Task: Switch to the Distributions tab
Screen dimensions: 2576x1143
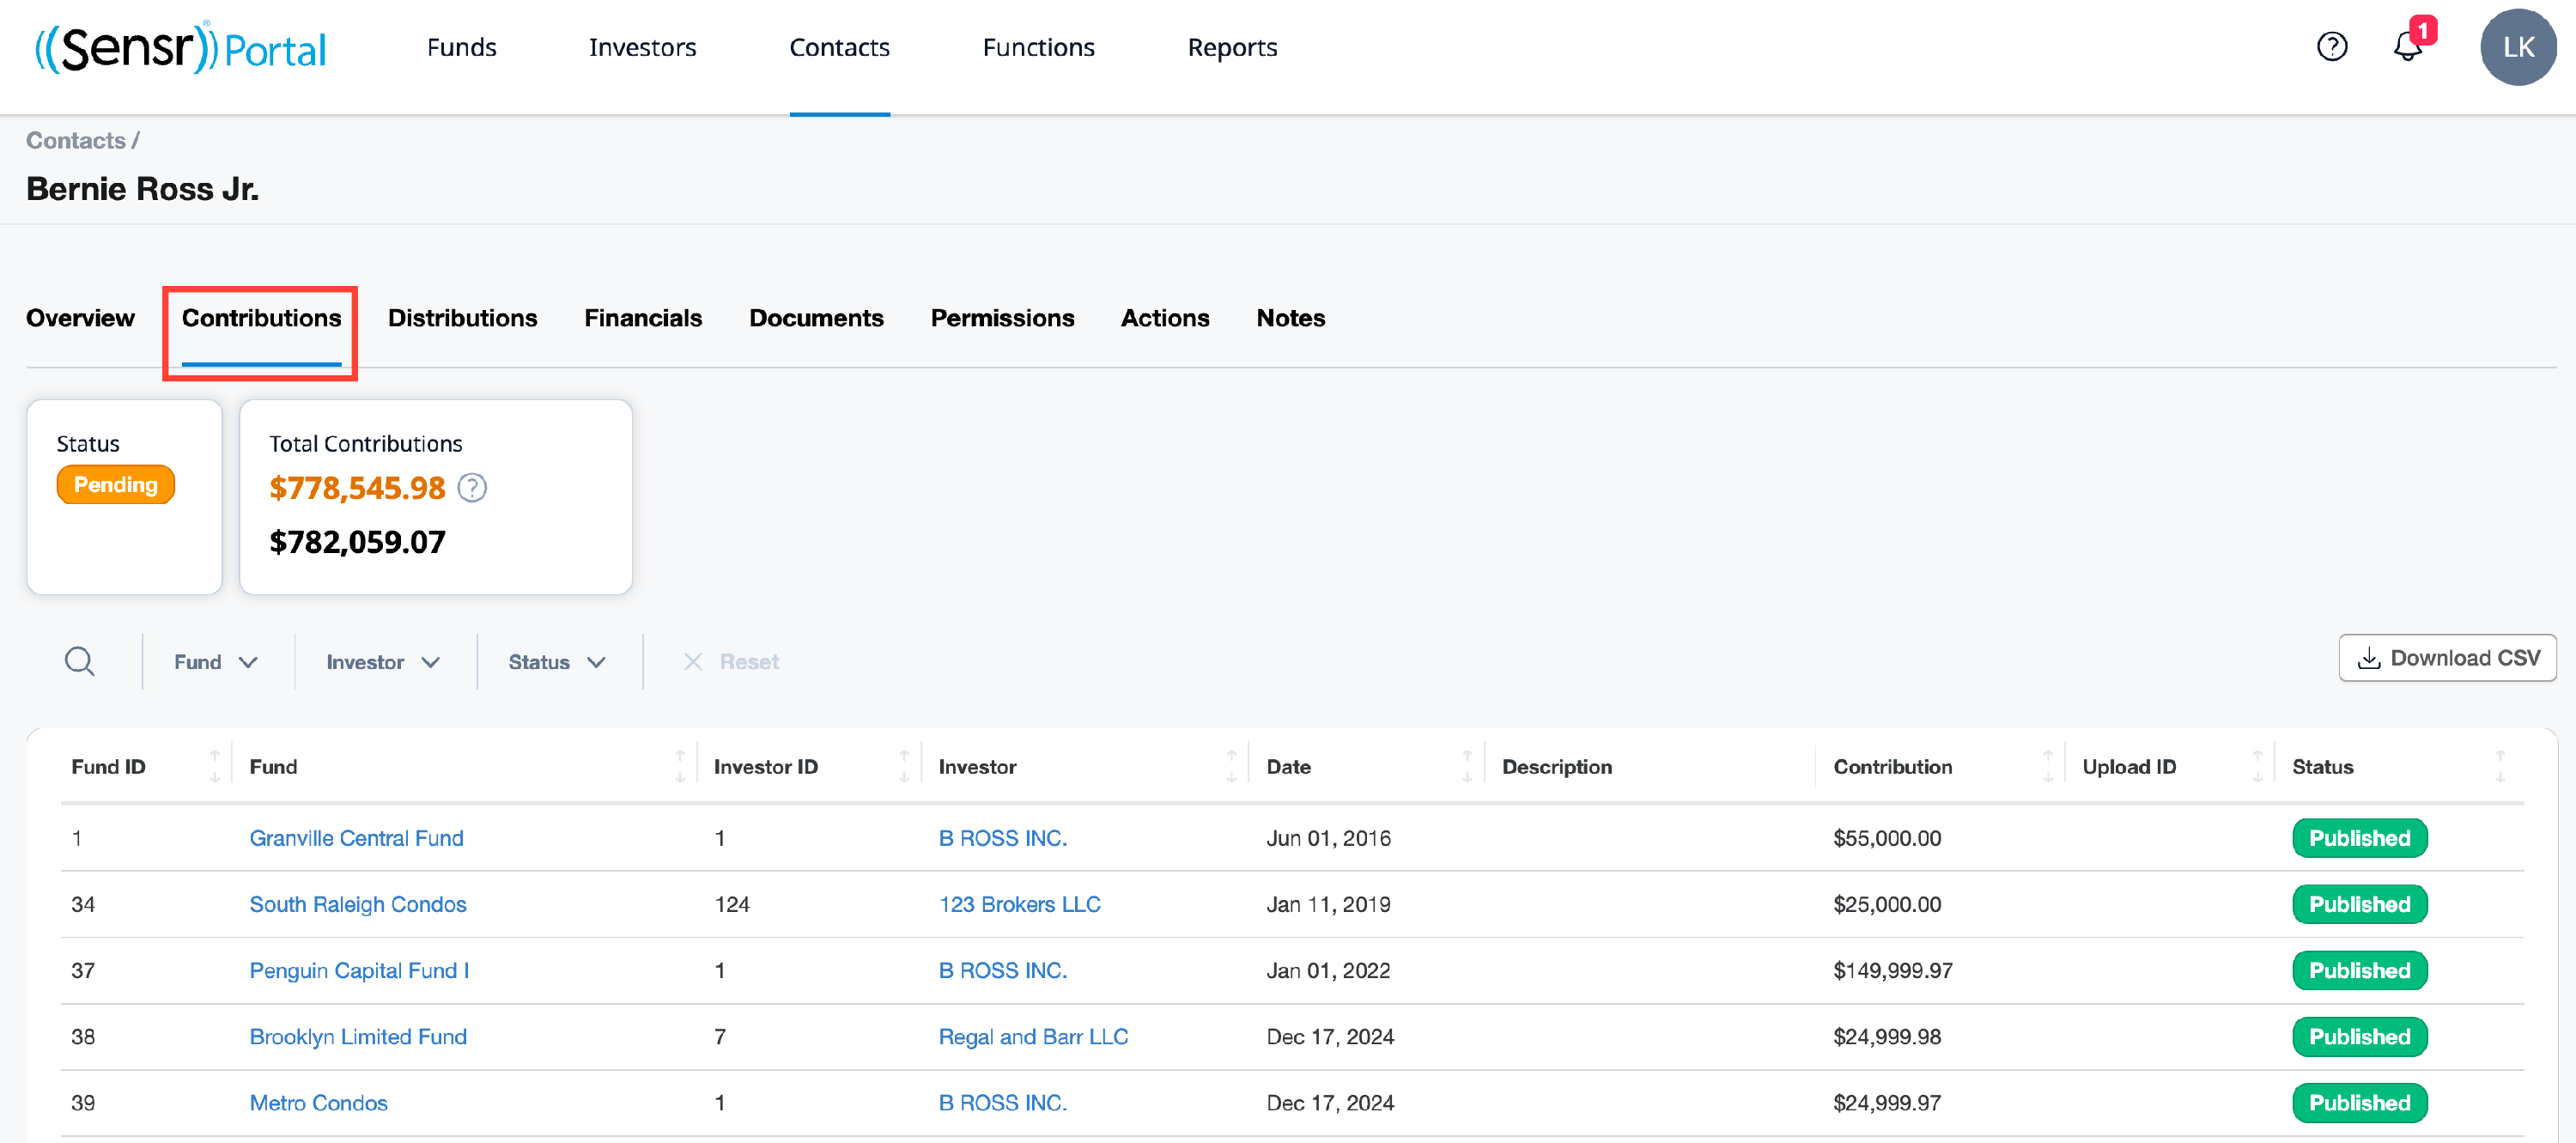Action: [x=463, y=318]
